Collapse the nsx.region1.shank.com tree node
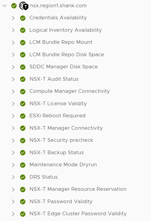The image size is (151, 221). 5,6
